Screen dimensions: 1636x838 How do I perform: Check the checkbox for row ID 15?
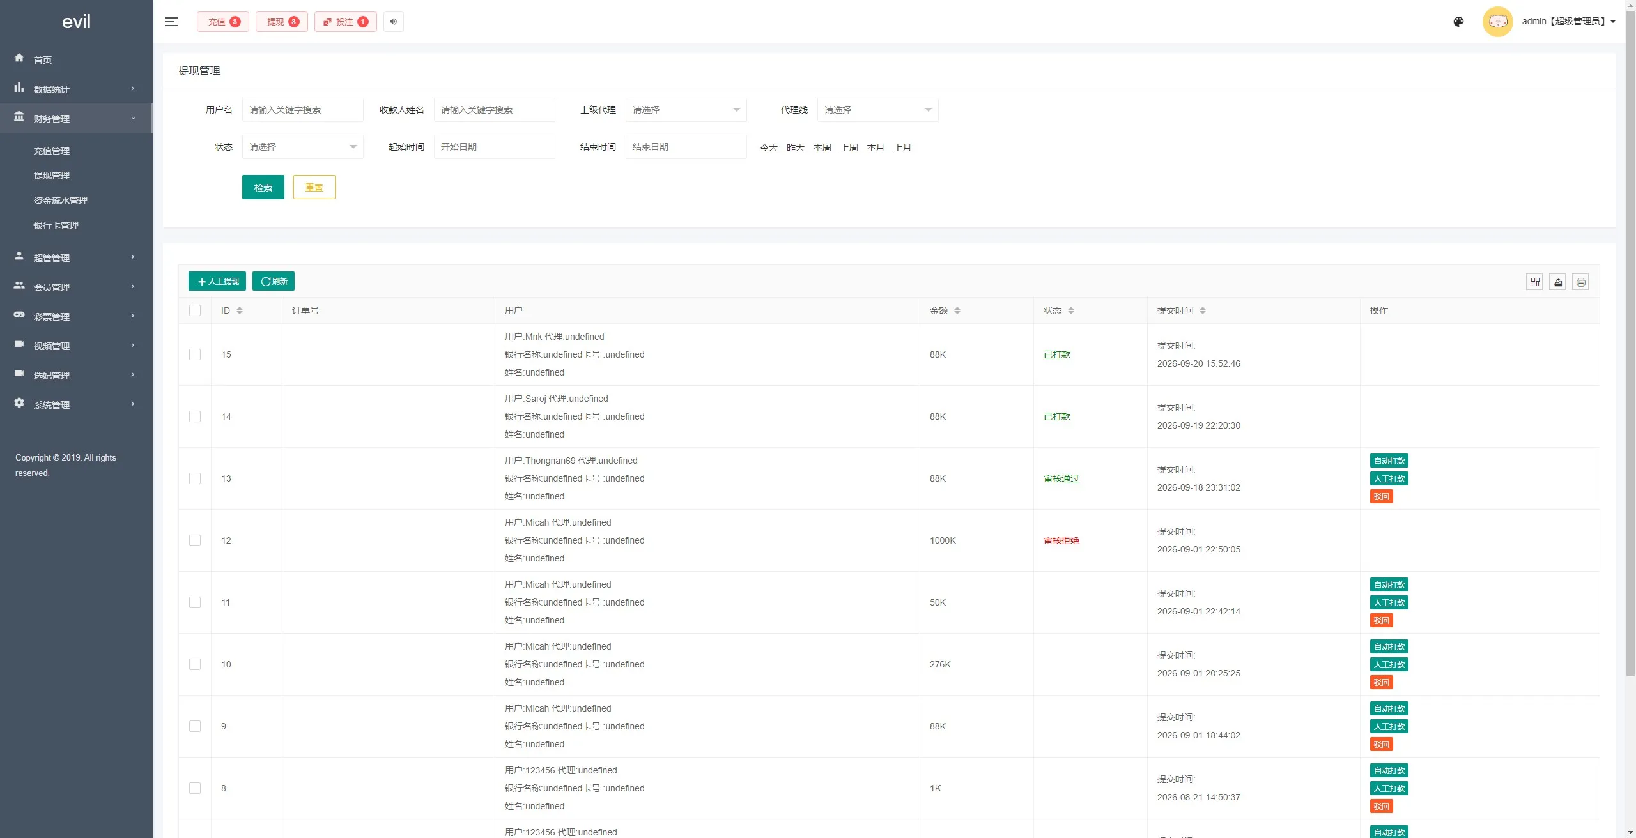(x=195, y=354)
